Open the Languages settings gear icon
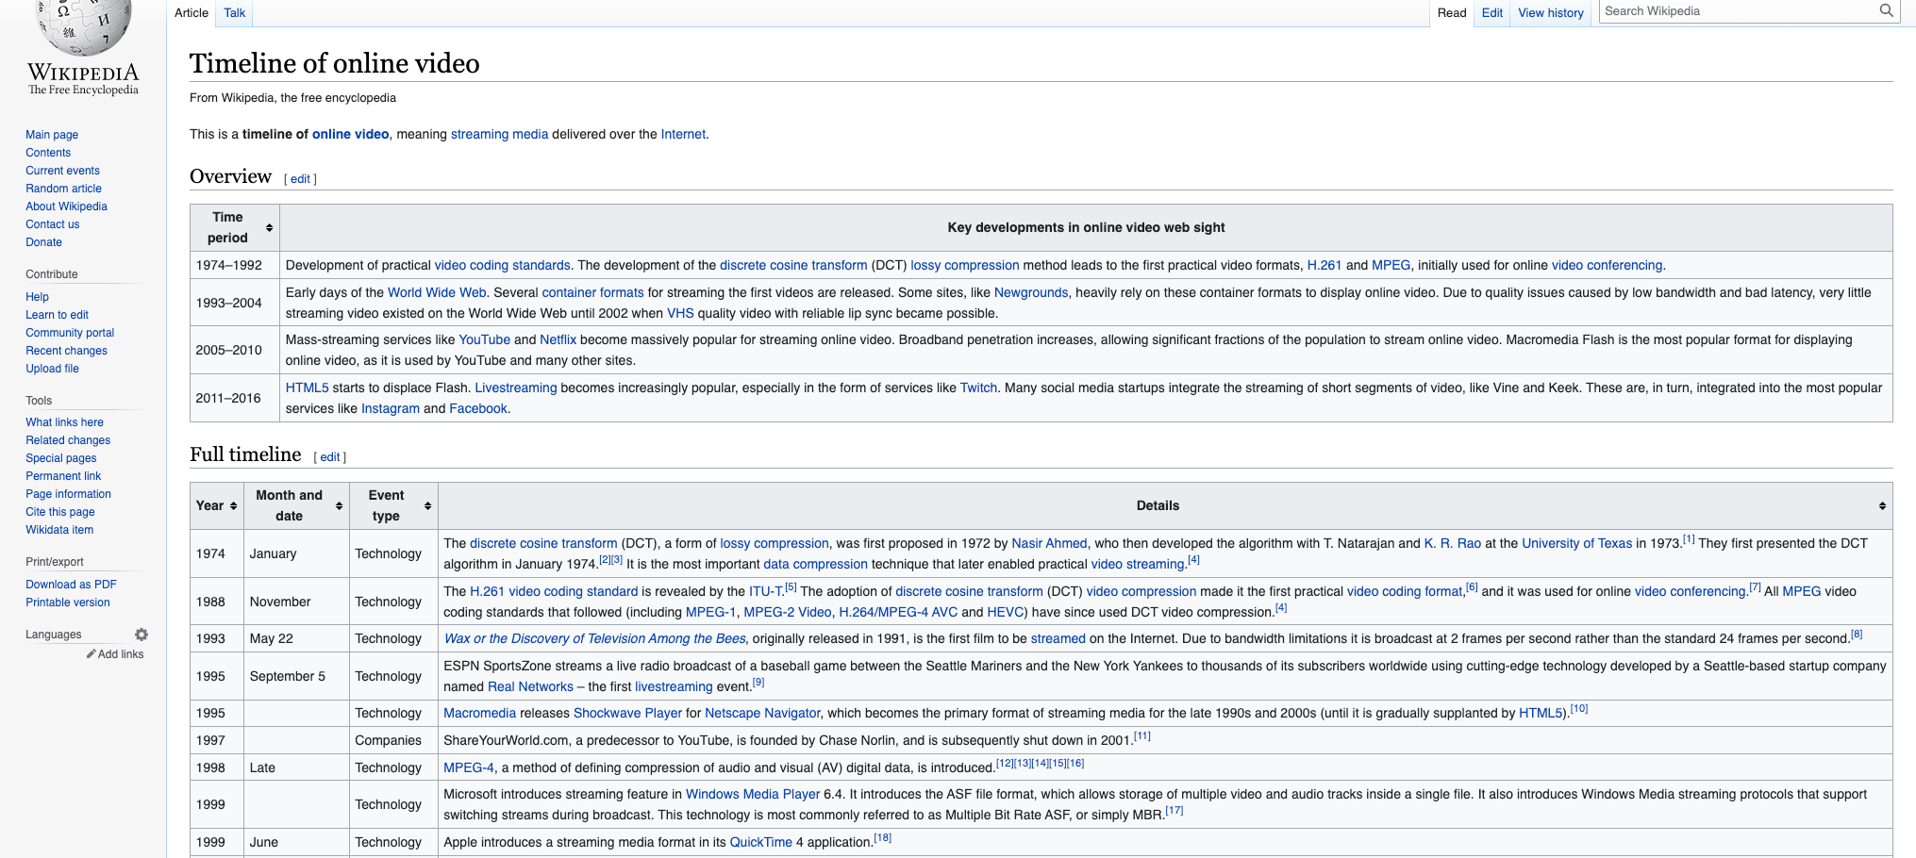The image size is (1916, 858). tap(142, 635)
